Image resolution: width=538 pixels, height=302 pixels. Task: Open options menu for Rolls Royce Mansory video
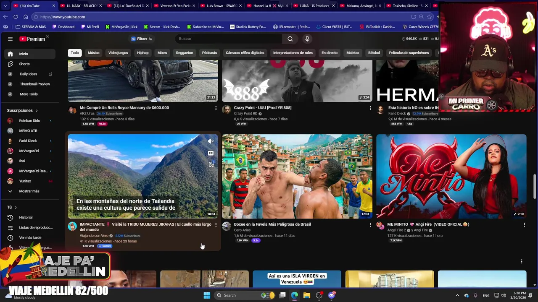click(x=216, y=108)
